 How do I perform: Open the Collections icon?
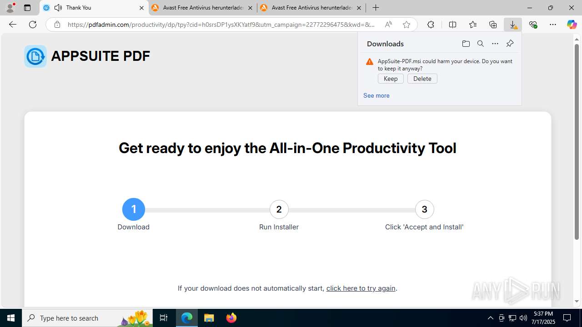(493, 25)
